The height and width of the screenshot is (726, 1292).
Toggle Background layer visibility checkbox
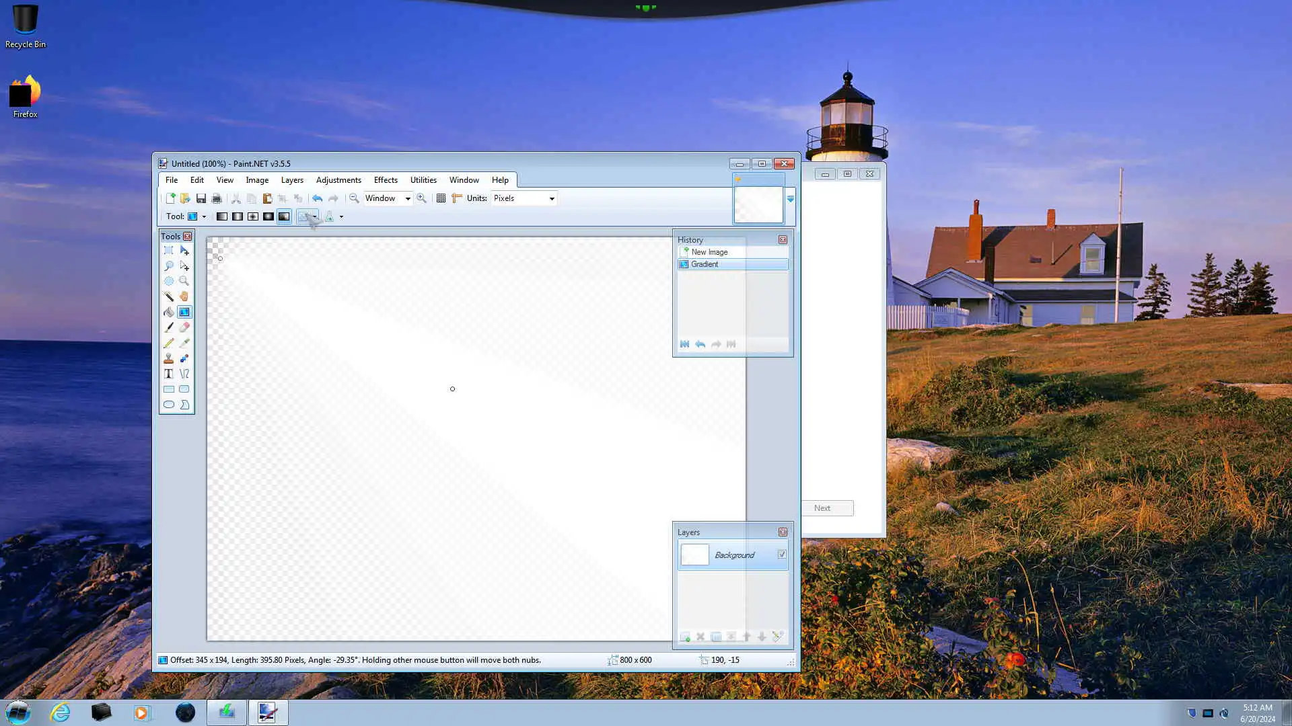(782, 555)
